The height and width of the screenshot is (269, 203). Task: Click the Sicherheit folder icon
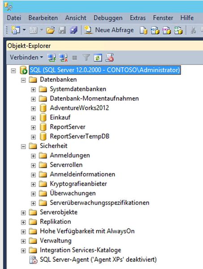33,146
